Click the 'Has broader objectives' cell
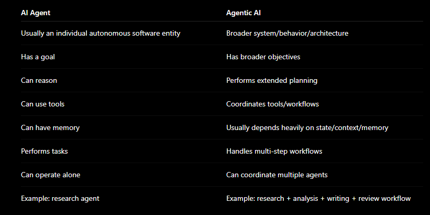The height and width of the screenshot is (215, 430). coord(263,57)
